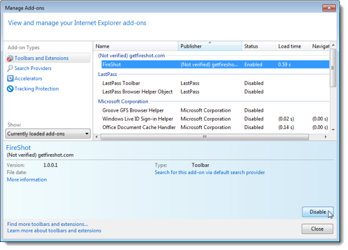Open the Find more toolbars and extensions link
This screenshot has width=348, height=250.
coord(48,224)
